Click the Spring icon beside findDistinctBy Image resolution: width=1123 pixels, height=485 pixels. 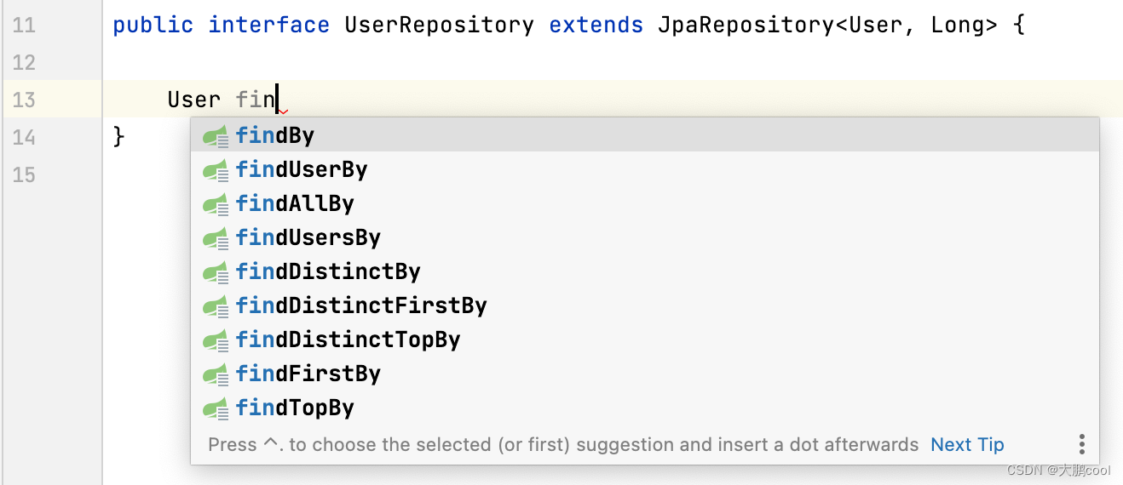(216, 272)
